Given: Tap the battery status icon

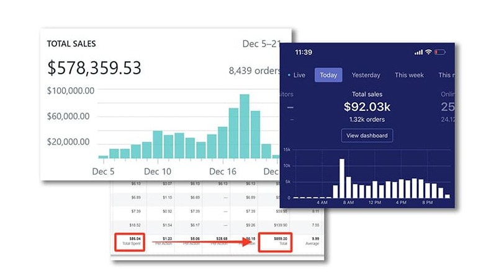Looking at the screenshot, I should point(439,52).
